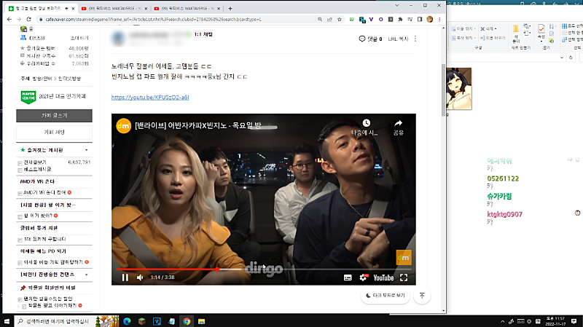
Task: Click the red video progress bar
Action: coord(168,269)
